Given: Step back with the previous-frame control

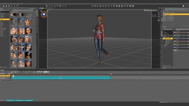Looking at the screenshot, I should coord(14,72).
